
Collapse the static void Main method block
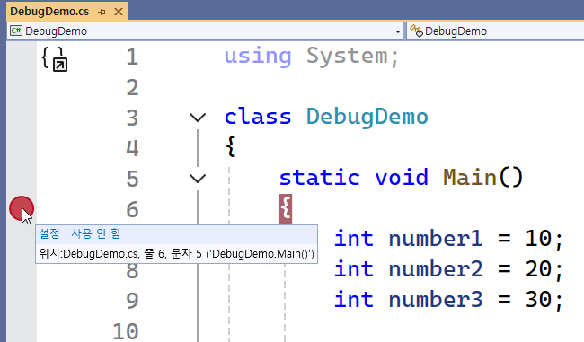pyautogui.click(x=198, y=179)
